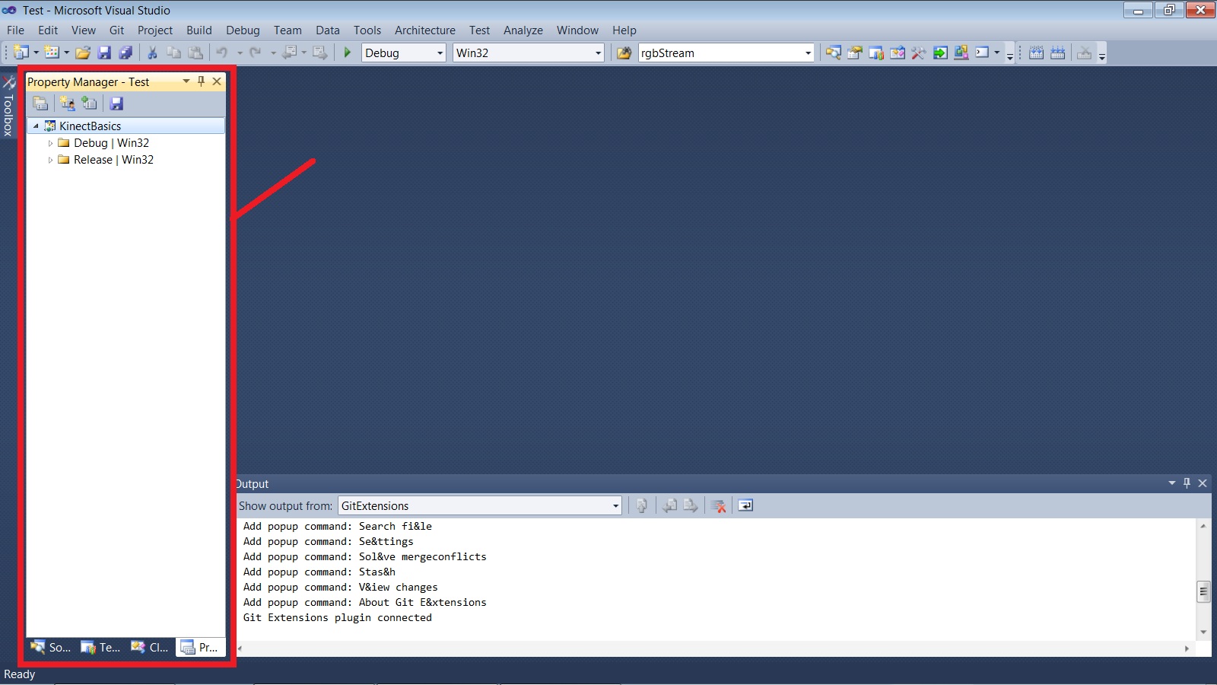This screenshot has height=685, width=1217.
Task: Click the New Project toolbar icon
Action: [x=21, y=53]
